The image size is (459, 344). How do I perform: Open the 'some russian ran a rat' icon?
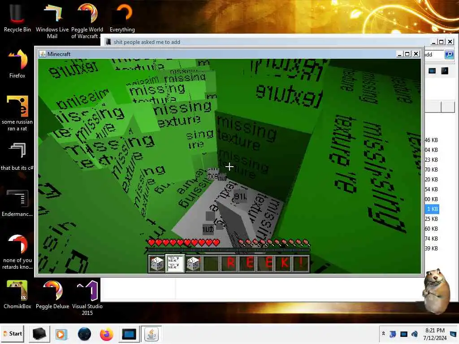tap(17, 113)
